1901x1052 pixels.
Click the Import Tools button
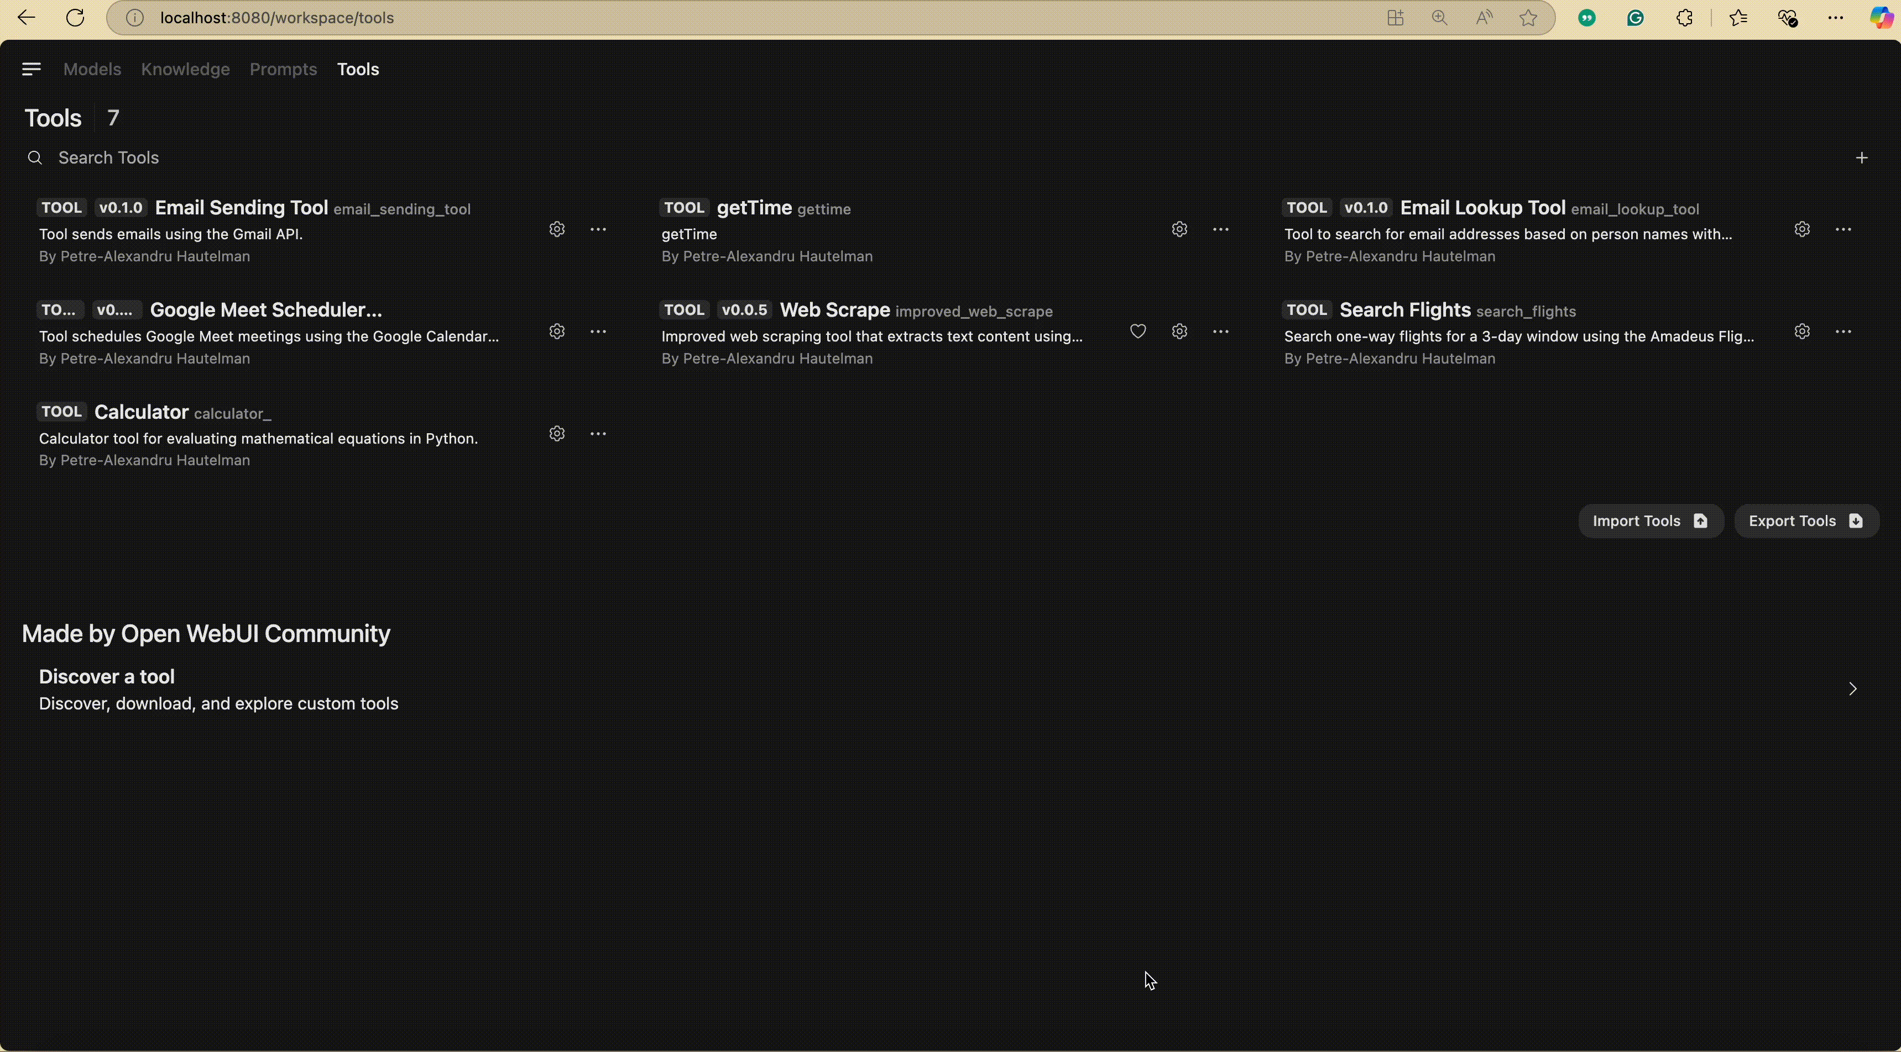click(1650, 521)
